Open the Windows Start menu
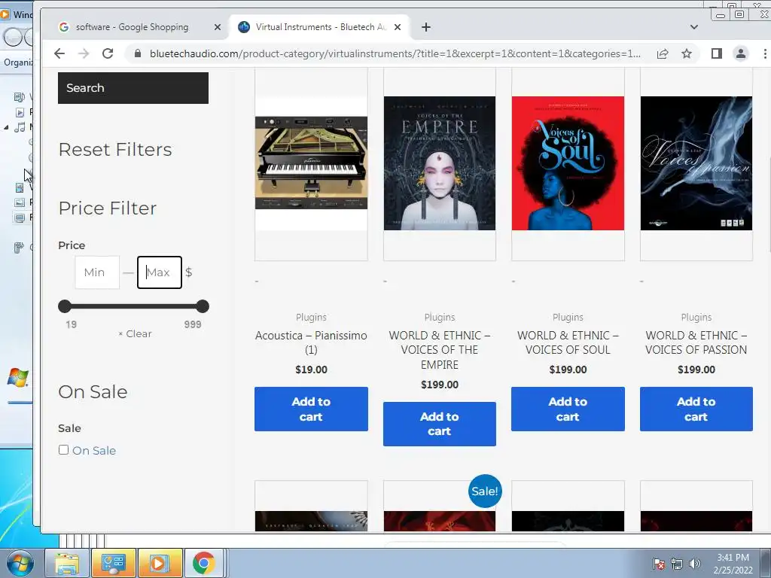Screen dimensions: 771x578 (x=20, y=563)
